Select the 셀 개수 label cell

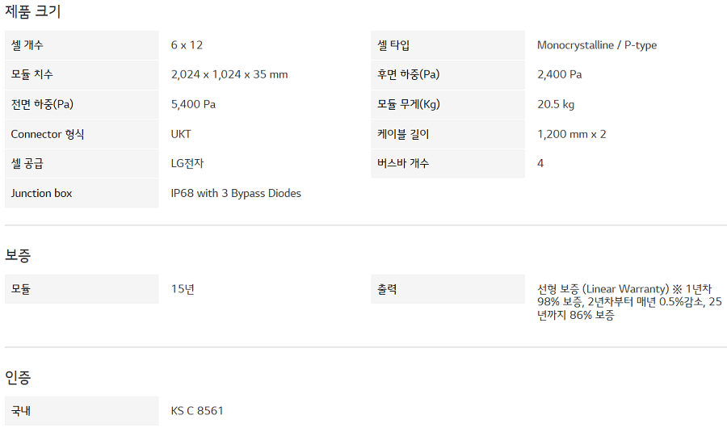point(81,45)
